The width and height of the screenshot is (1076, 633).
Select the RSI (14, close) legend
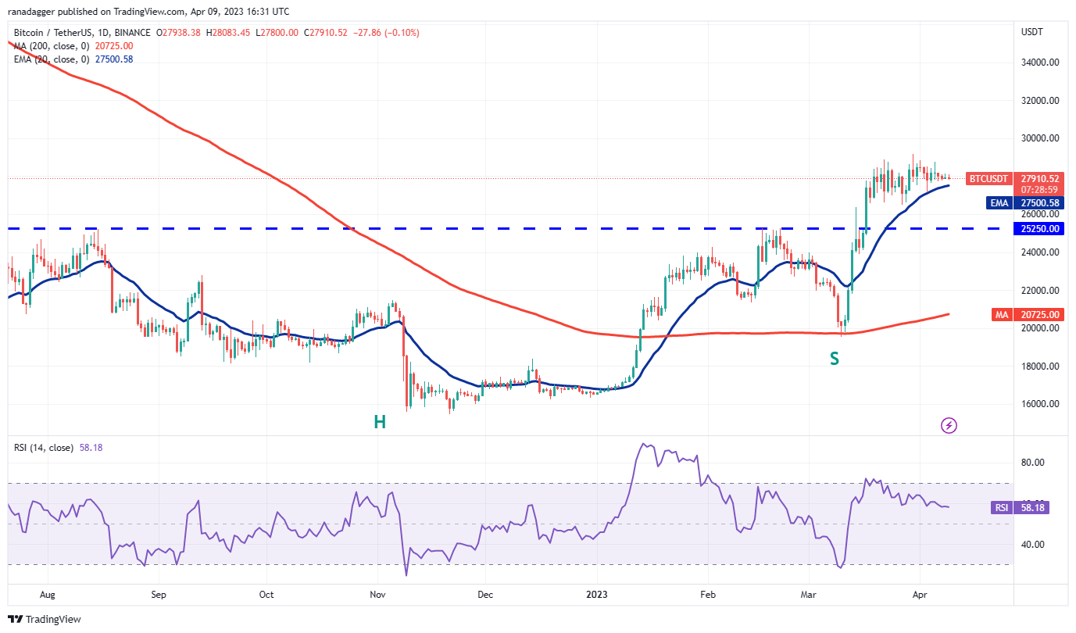(44, 448)
